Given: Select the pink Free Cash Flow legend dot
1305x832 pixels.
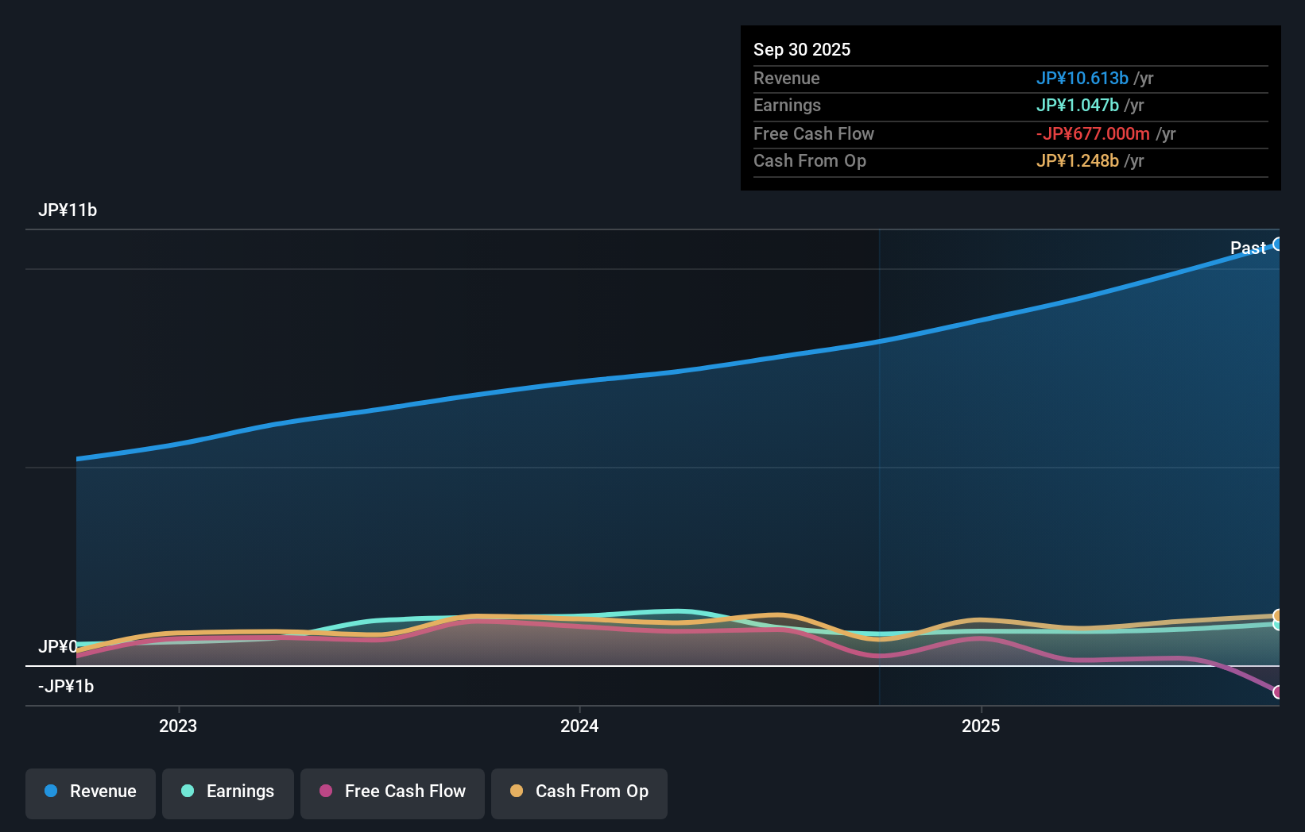Looking at the screenshot, I should [x=325, y=792].
